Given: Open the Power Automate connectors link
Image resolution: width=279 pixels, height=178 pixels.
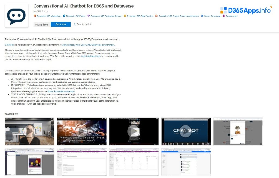Looking at the screenshot, I should [x=61, y=91].
